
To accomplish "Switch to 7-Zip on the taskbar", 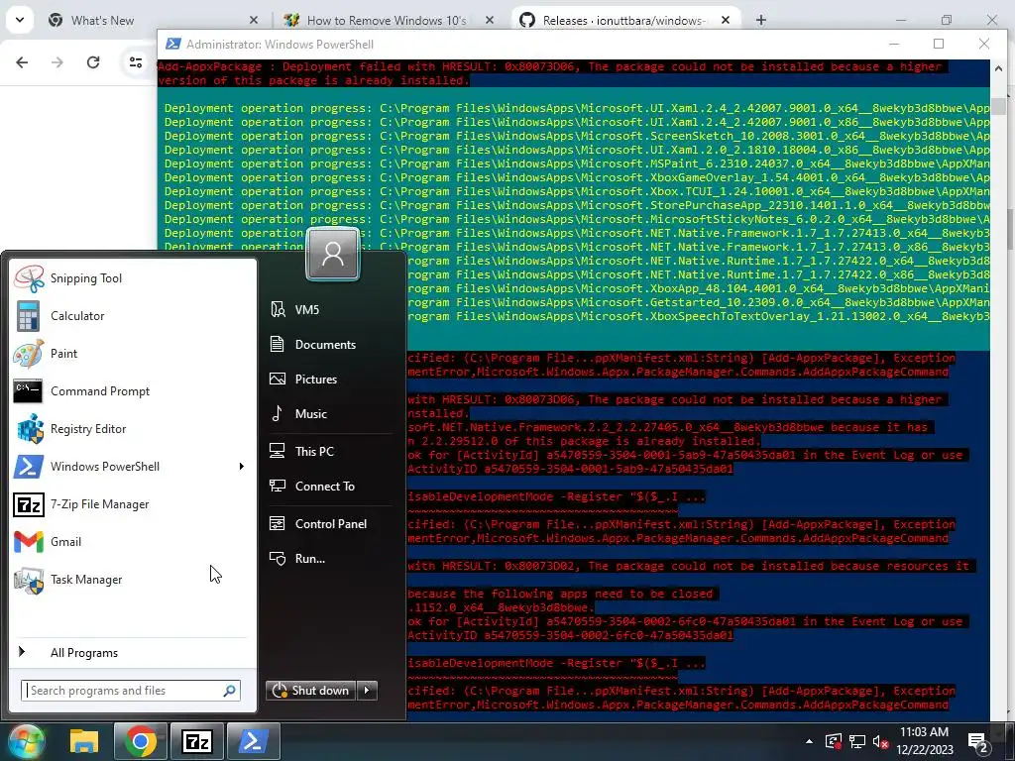I will click(197, 741).
